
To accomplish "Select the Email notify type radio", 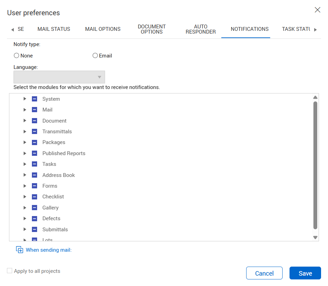I will click(95, 56).
